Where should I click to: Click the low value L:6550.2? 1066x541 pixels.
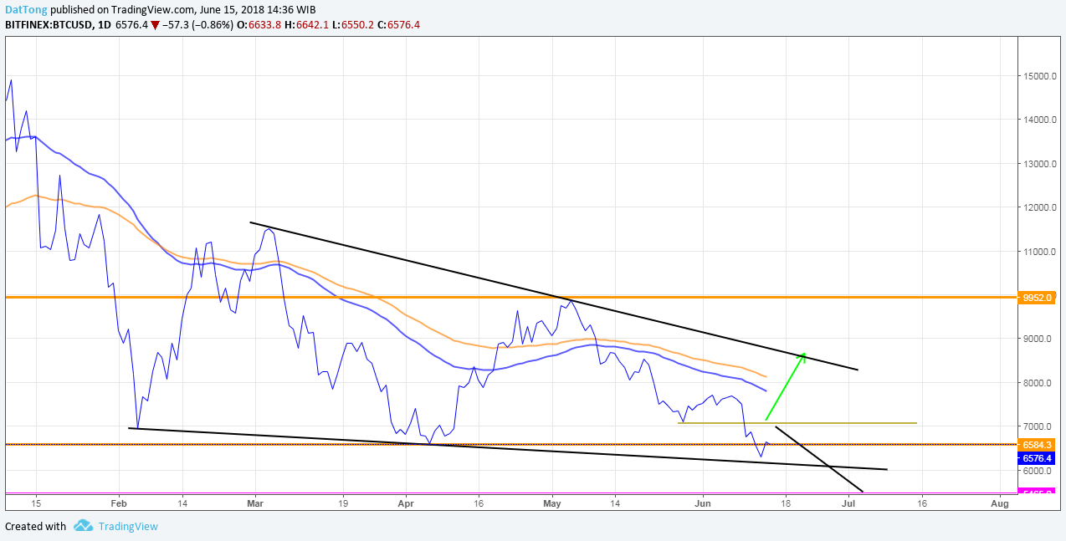pyautogui.click(x=351, y=25)
